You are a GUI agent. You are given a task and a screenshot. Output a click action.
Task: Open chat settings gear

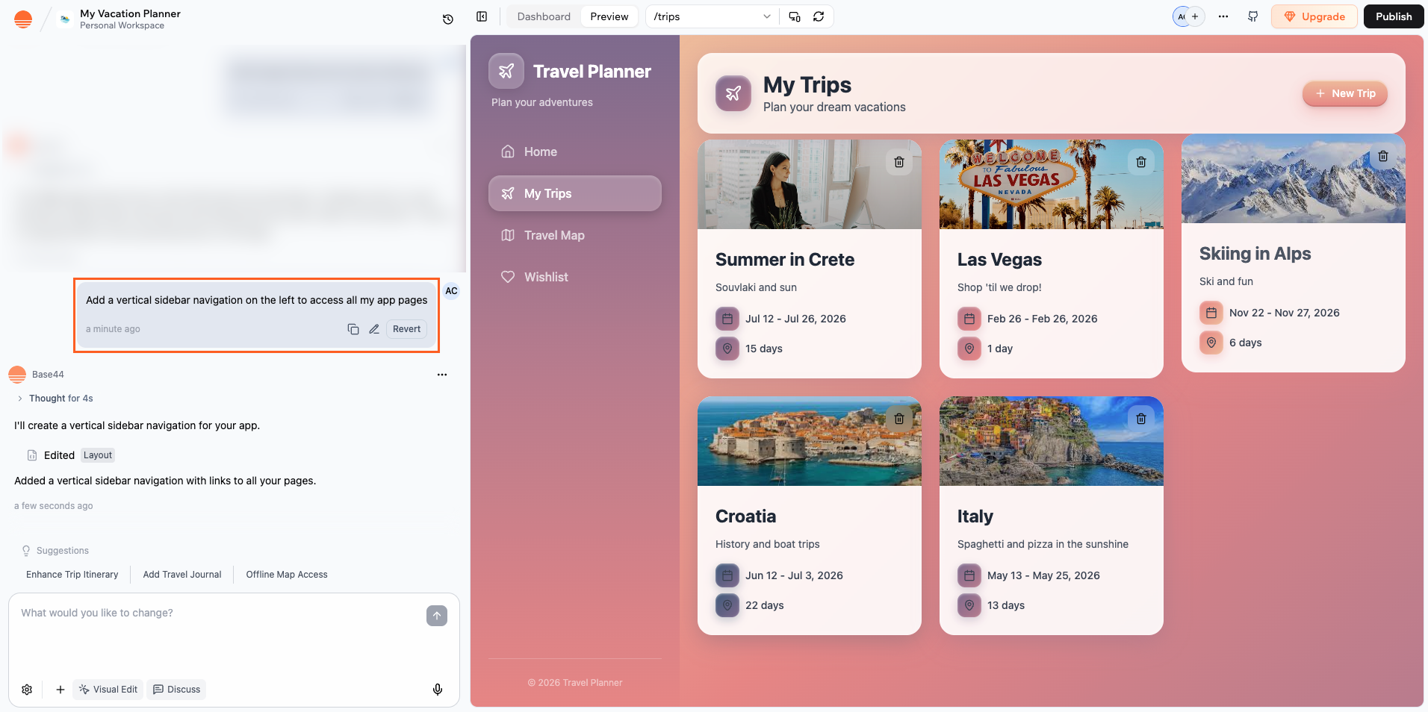click(x=27, y=689)
